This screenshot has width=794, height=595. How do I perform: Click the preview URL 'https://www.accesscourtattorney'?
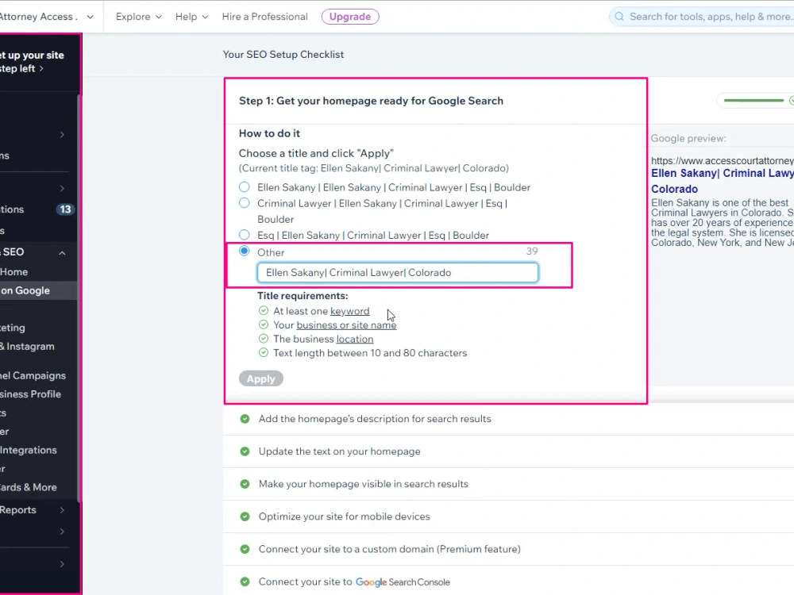[722, 161]
